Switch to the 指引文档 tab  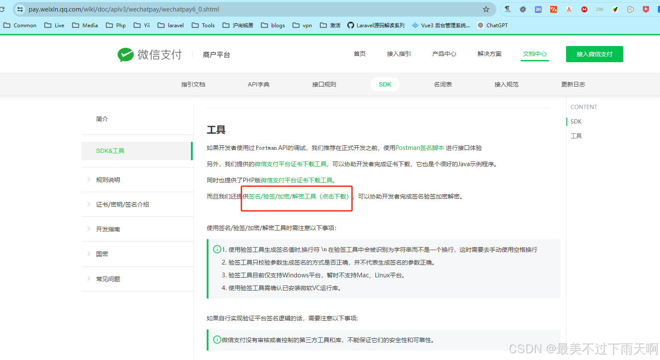point(193,84)
